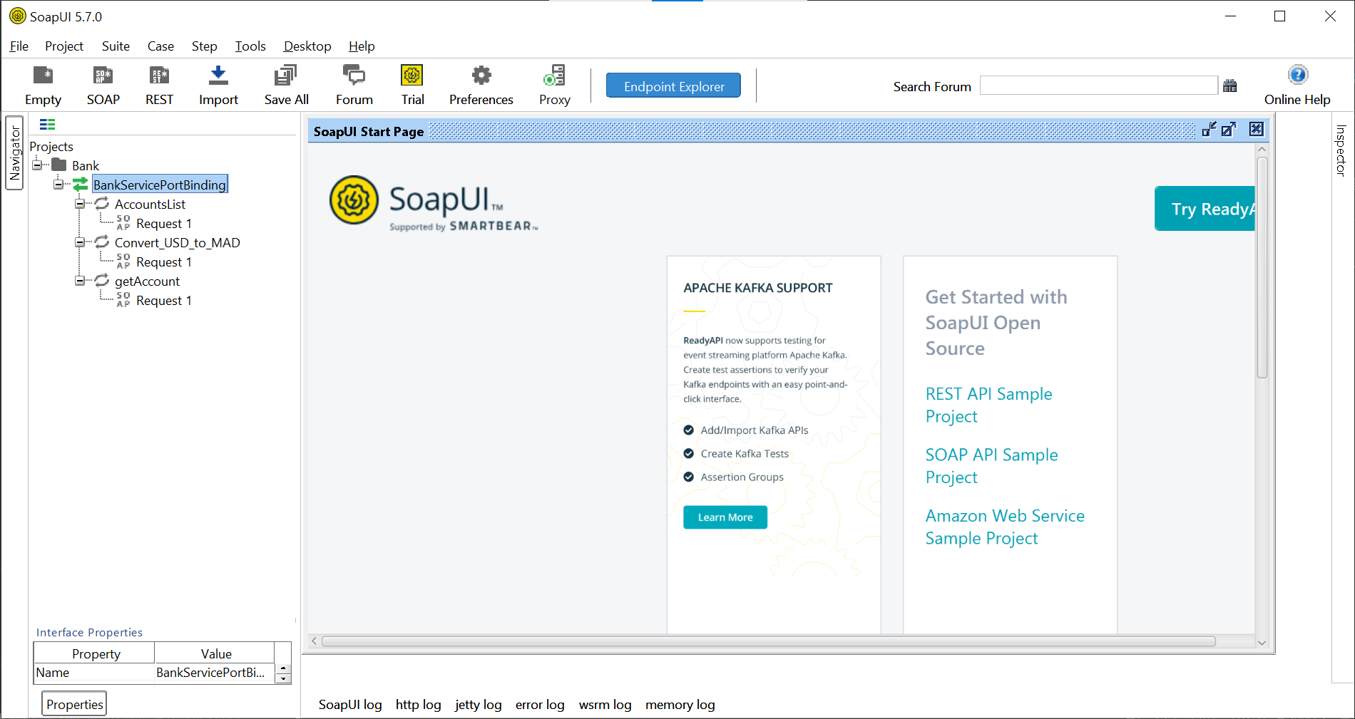Image resolution: width=1355 pixels, height=719 pixels.
Task: Click the AccountsList operation icon
Action: [102, 204]
